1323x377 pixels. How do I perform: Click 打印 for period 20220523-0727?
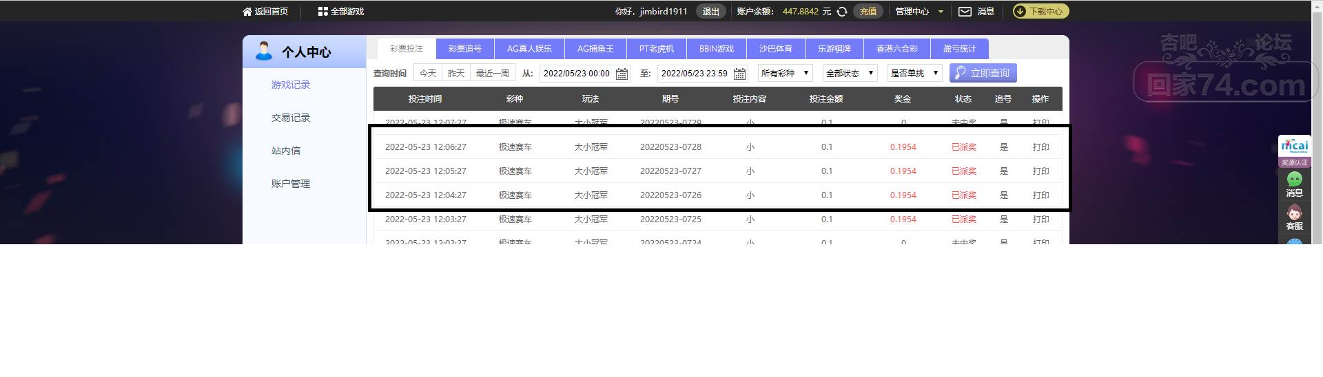[1040, 171]
